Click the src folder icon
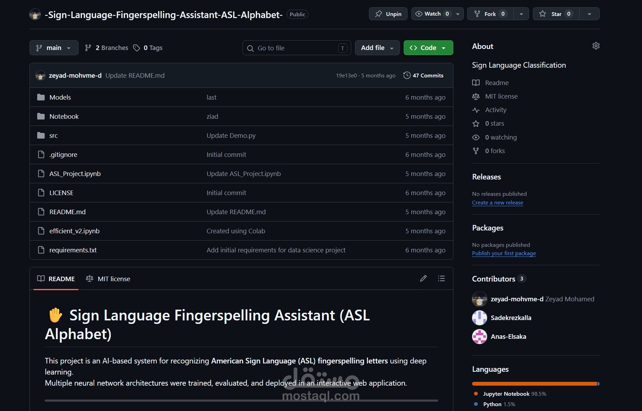This screenshot has width=642, height=411. click(41, 135)
